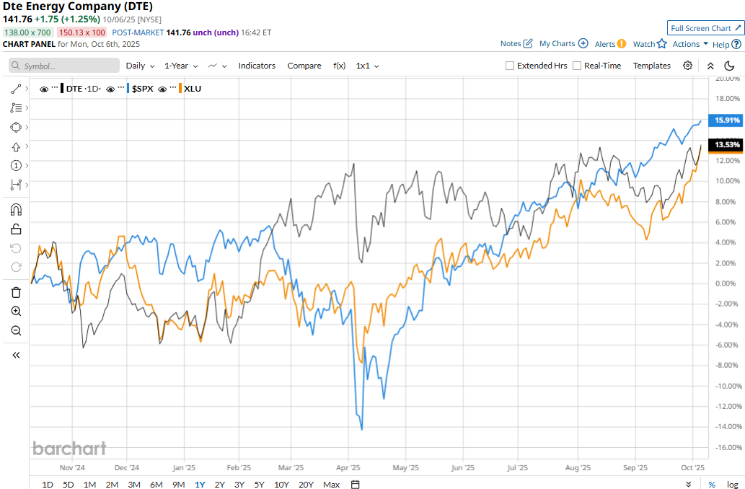Toggle the lock drawings icon
The width and height of the screenshot is (745, 489).
pos(16,229)
